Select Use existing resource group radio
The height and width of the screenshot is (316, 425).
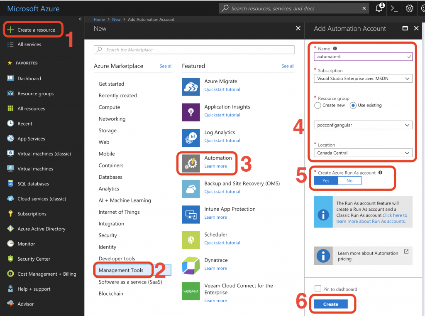pos(353,105)
